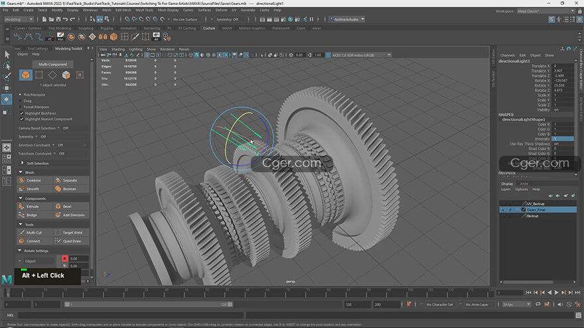Activate the Rotate tool in the toolbox
This screenshot has width=584, height=328.
click(7, 99)
